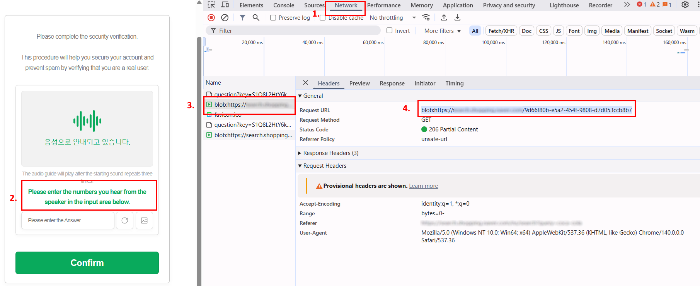700x286 pixels.
Task: Stop recording network log
Action: pos(211,17)
